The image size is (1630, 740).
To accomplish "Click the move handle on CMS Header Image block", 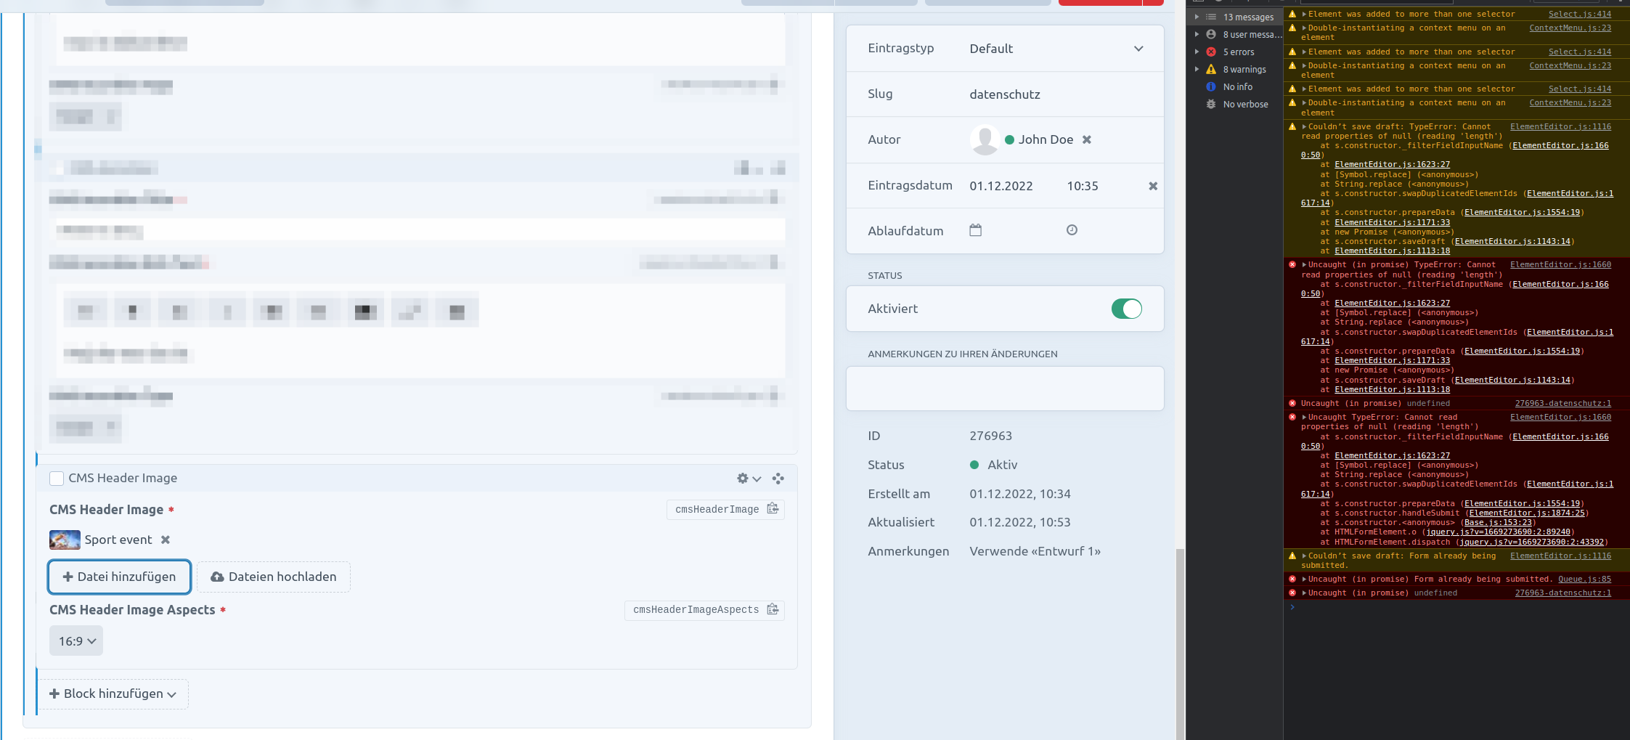I will pyautogui.click(x=778, y=479).
